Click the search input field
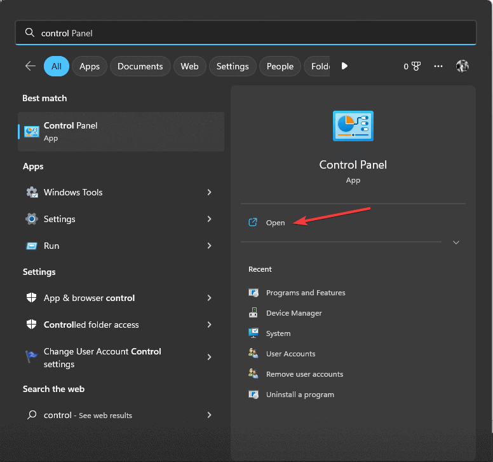 click(x=254, y=33)
